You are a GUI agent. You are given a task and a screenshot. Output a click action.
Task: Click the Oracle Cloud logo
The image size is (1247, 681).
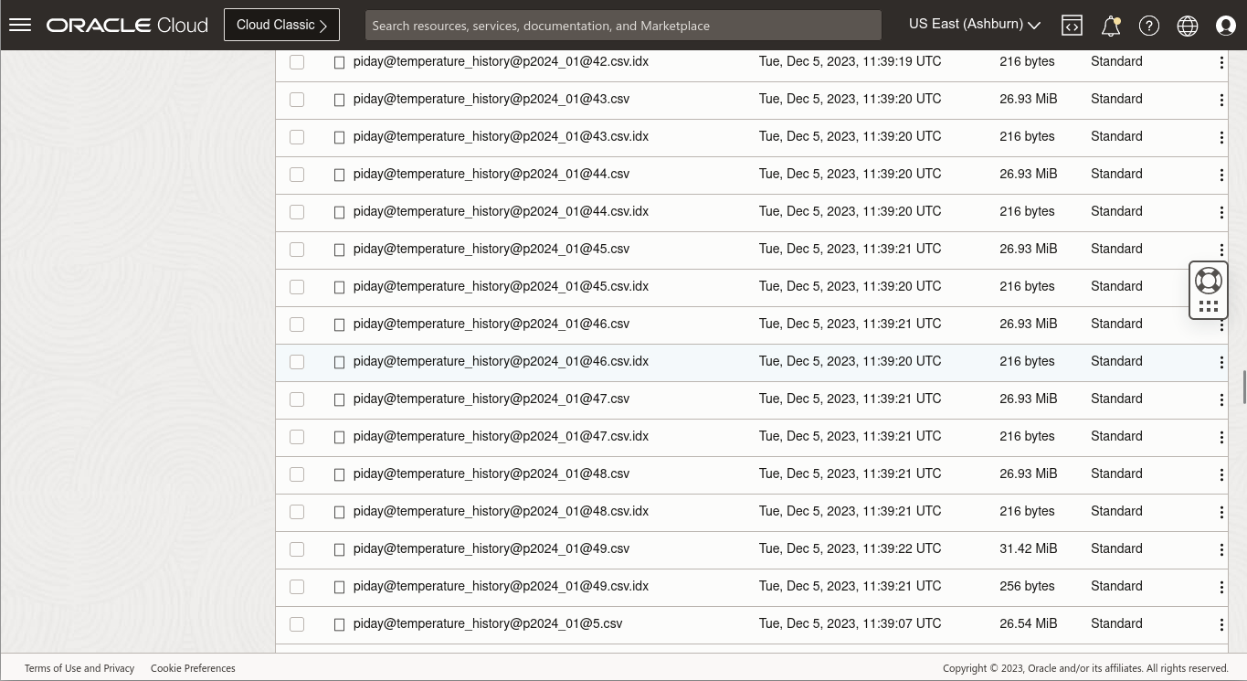pos(126,25)
